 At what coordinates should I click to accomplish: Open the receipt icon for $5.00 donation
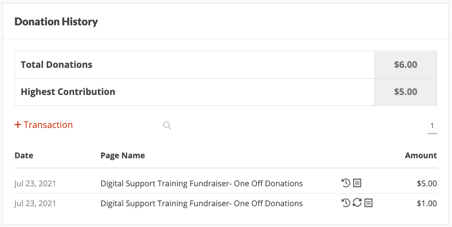(x=357, y=183)
